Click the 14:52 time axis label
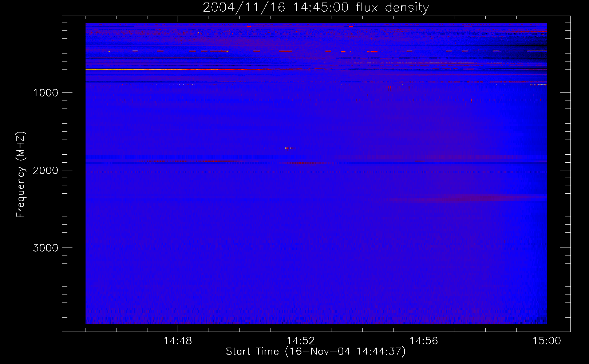The width and height of the screenshot is (589, 364). tap(301, 341)
